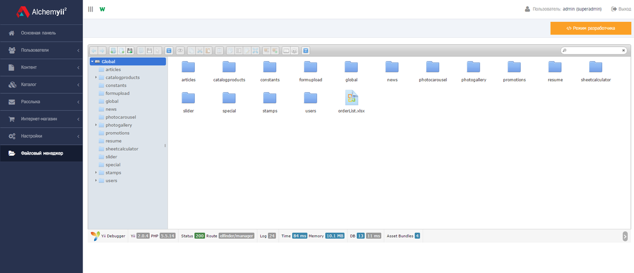Click the resize image toolbar icon
Screen dimensions: 634x273
pos(255,51)
